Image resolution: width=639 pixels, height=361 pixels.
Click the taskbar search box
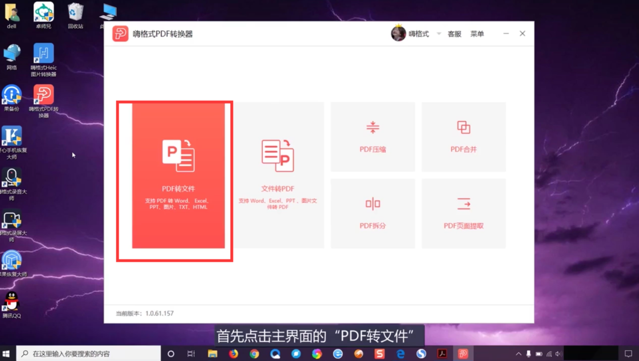88,354
